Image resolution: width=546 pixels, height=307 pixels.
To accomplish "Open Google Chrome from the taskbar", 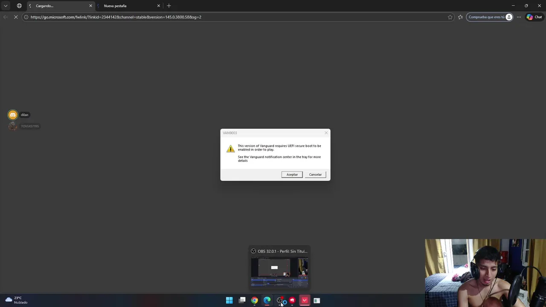I will (254, 300).
